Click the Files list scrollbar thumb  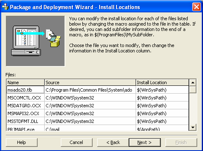(x=193, y=90)
